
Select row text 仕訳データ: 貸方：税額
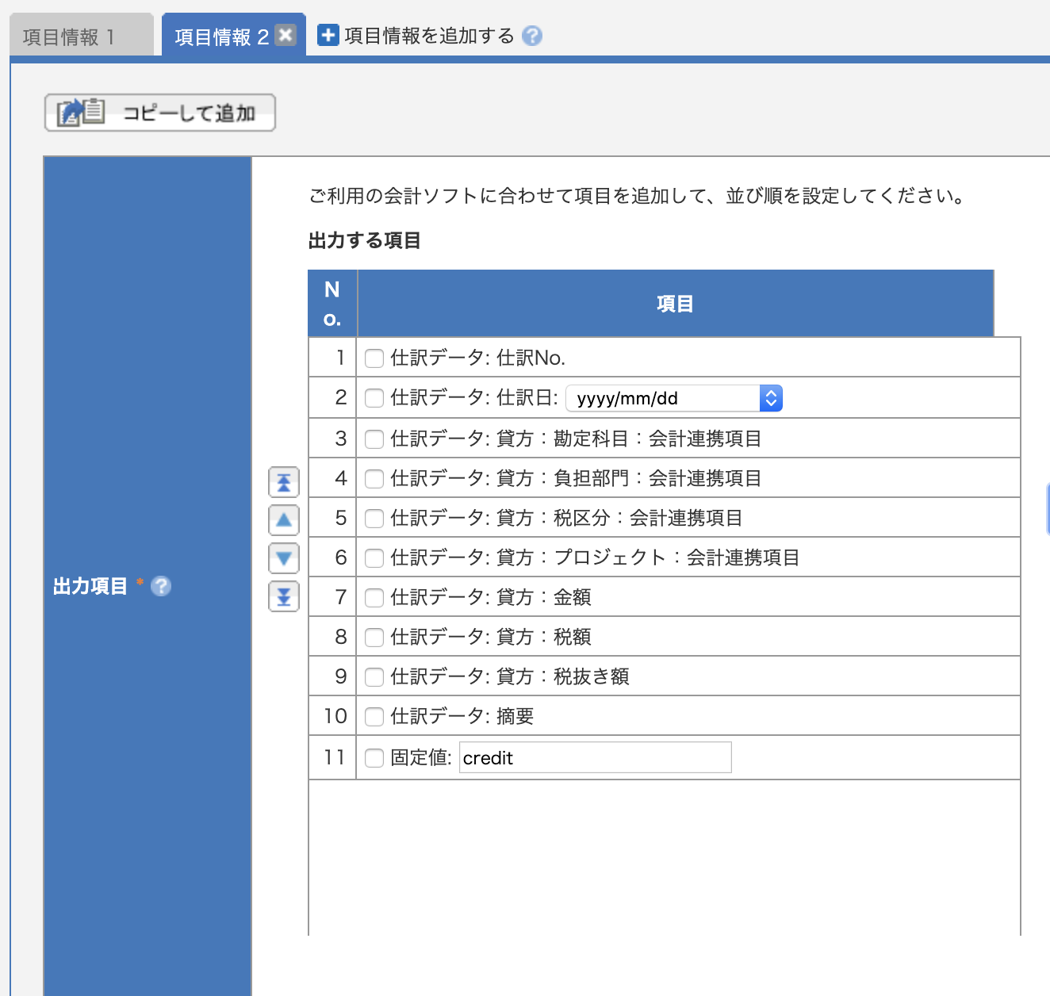pyautogui.click(x=491, y=637)
